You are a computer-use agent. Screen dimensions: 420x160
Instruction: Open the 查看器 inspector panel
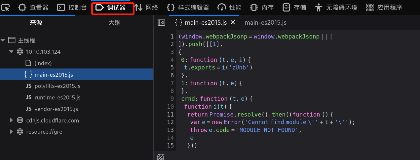click(x=33, y=7)
